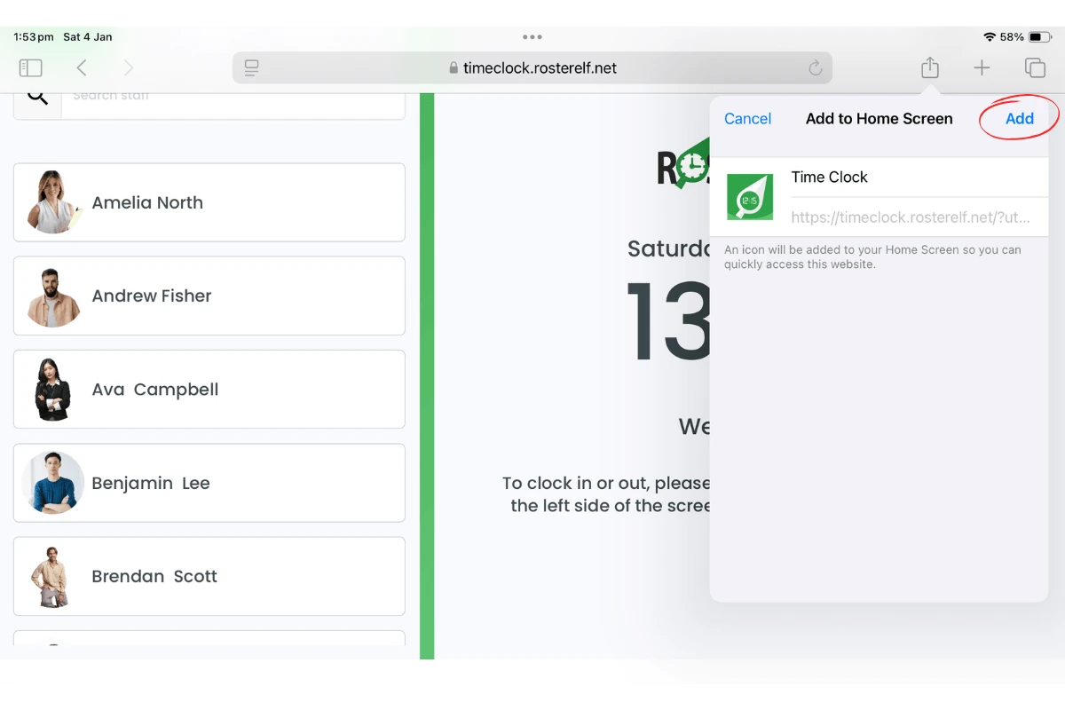Screen dimensions: 1065x710
Task: Click Ava Campbell's profile photo
Action: (53, 390)
